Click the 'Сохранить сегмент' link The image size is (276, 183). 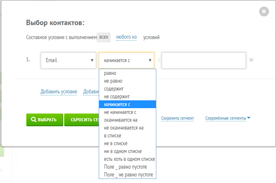pos(177,118)
